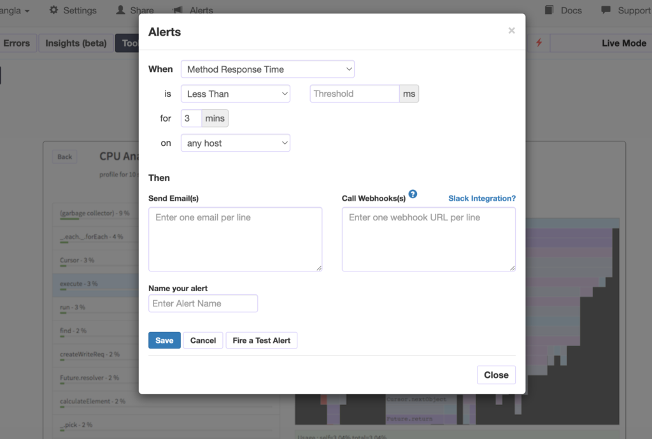Open the Less Than comparison dropdown

pos(236,94)
